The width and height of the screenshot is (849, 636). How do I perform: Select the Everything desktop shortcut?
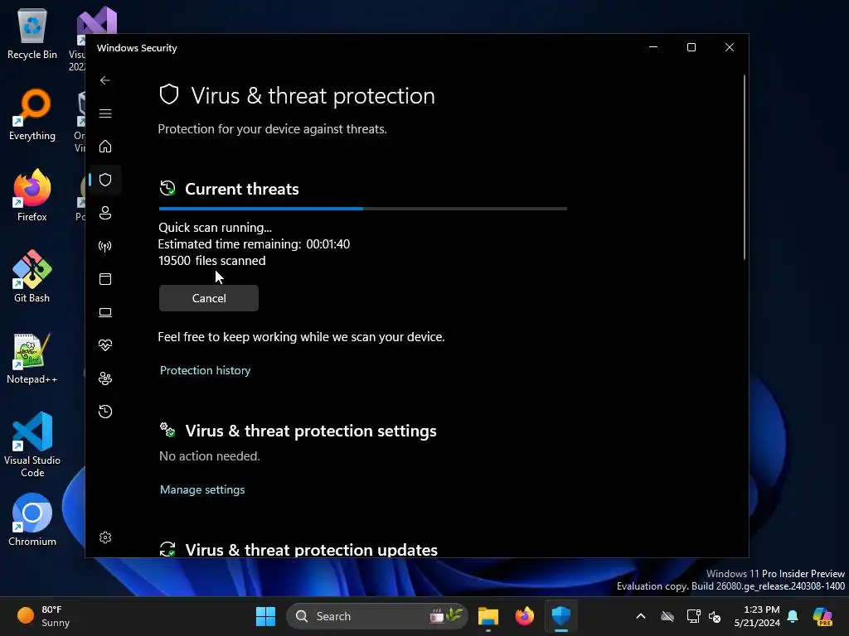[32, 114]
